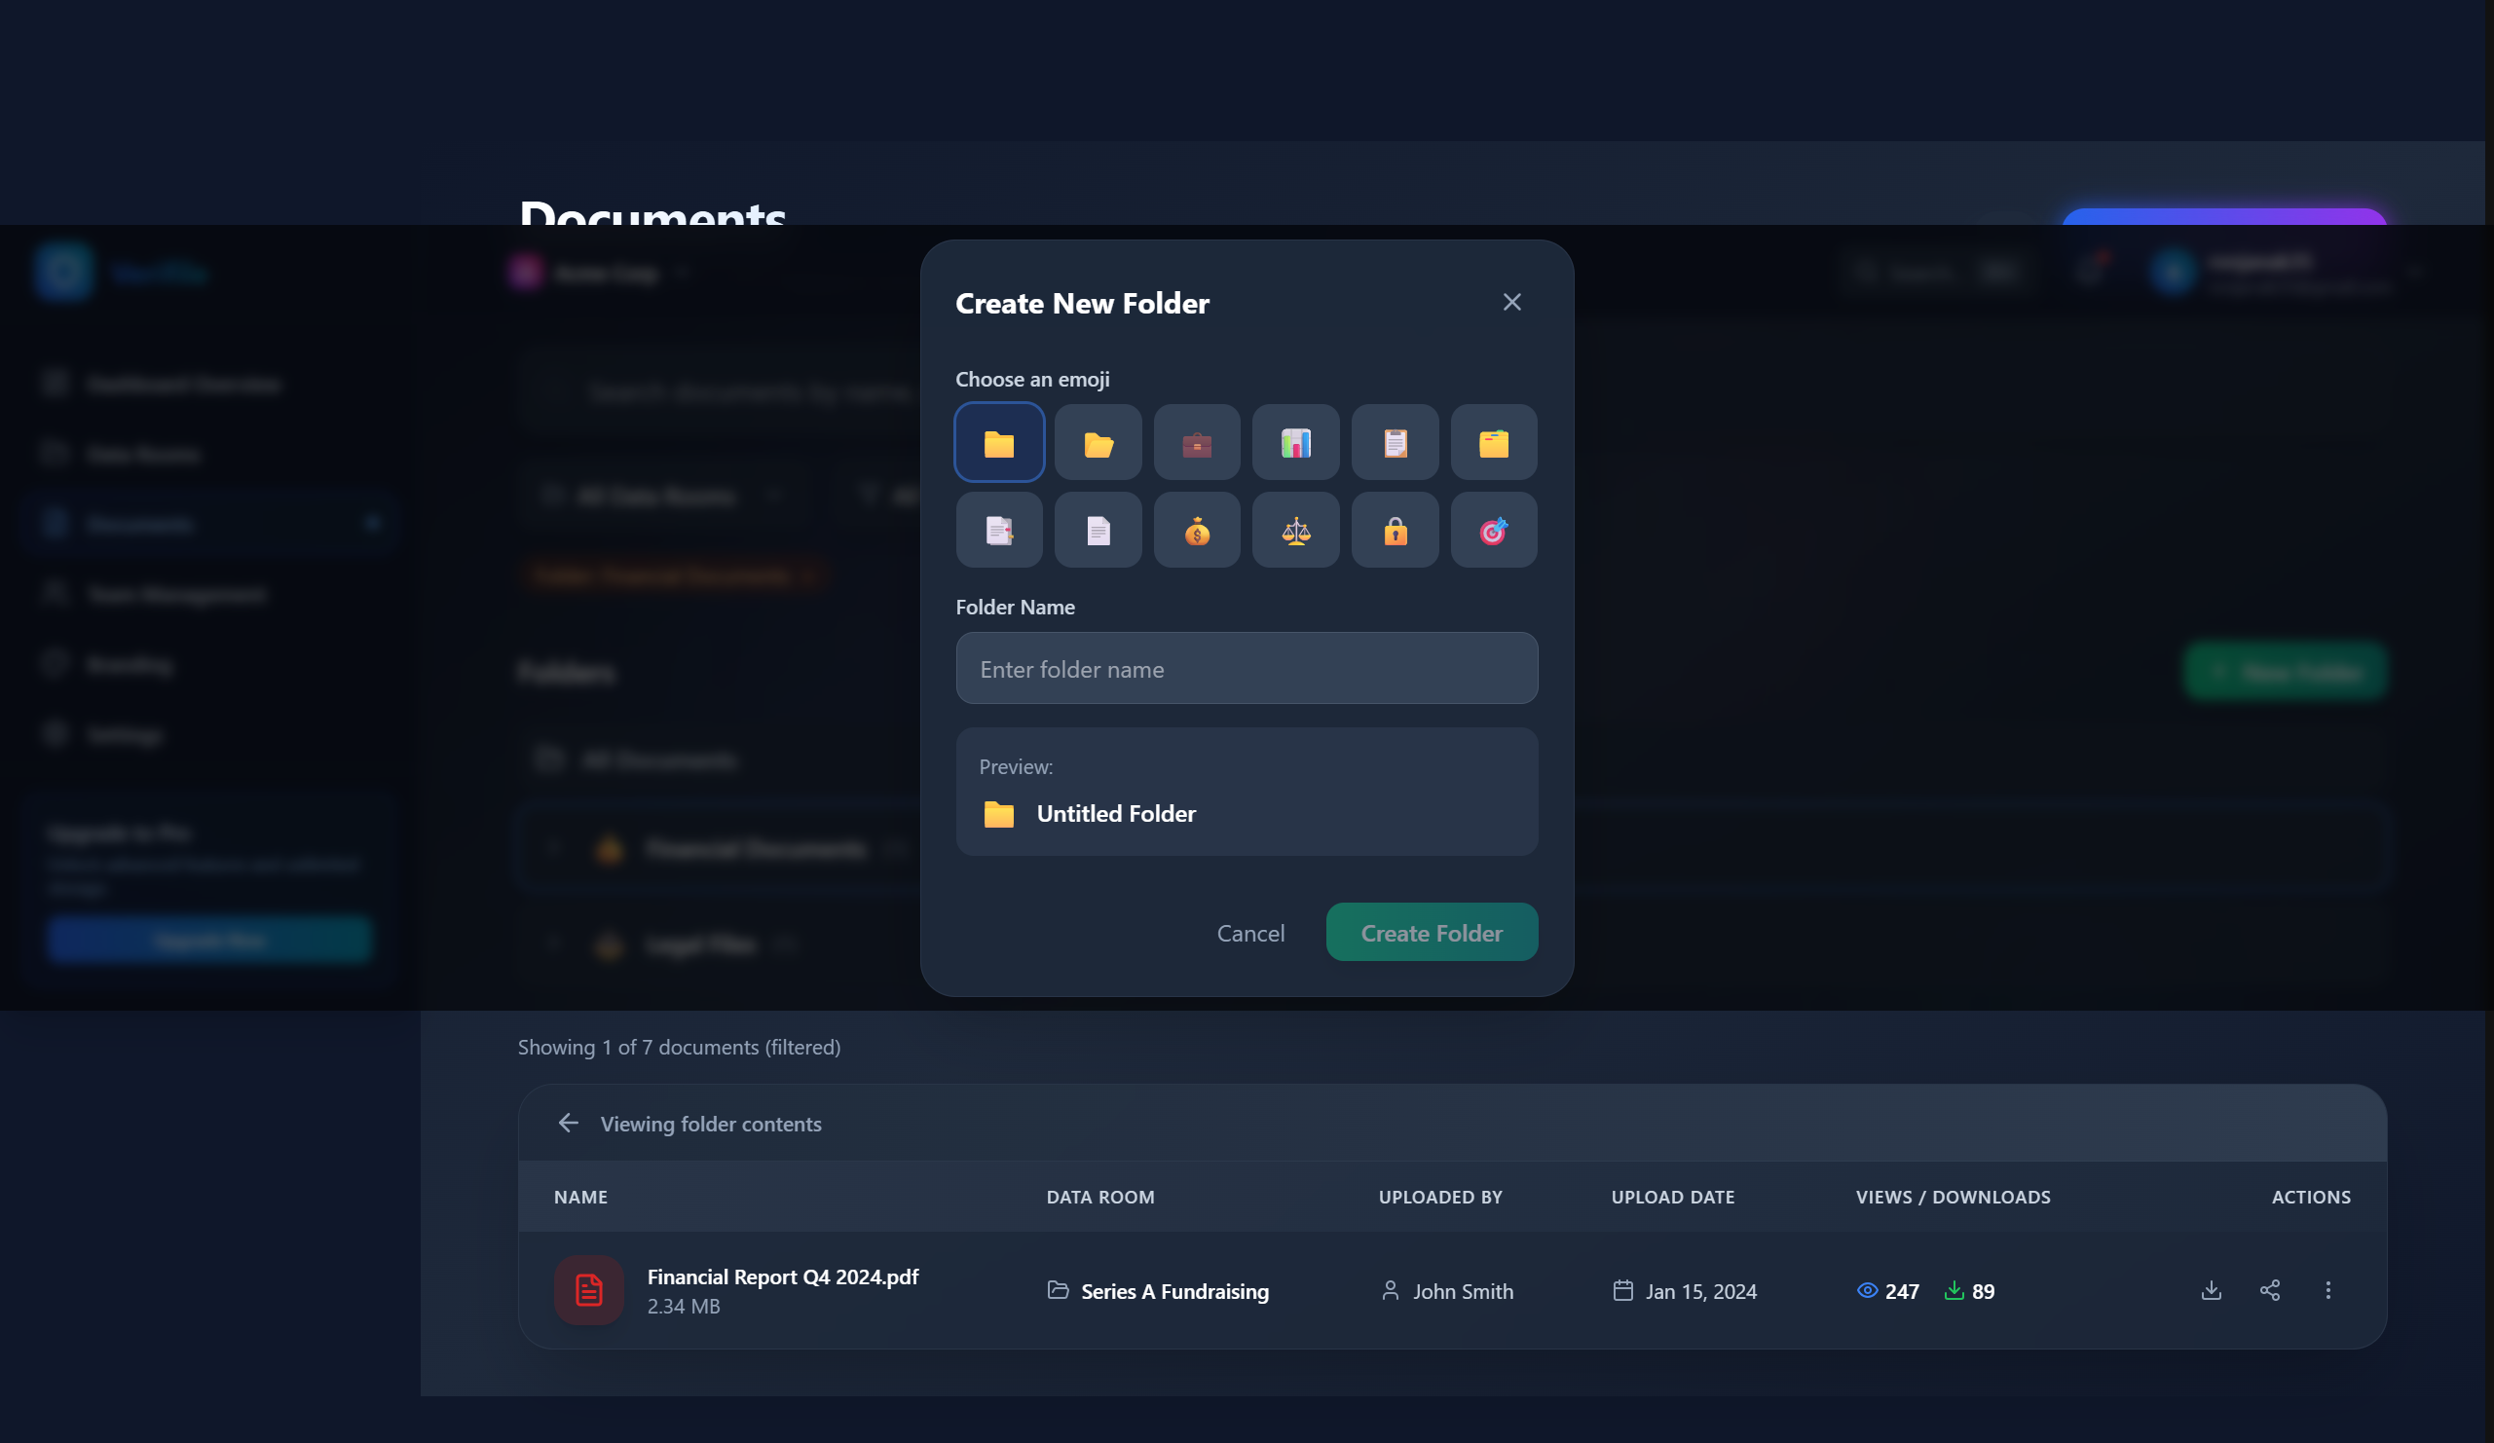The image size is (2494, 1443).
Task: Open more actions menu for Financial Report
Action: [x=2327, y=1289]
